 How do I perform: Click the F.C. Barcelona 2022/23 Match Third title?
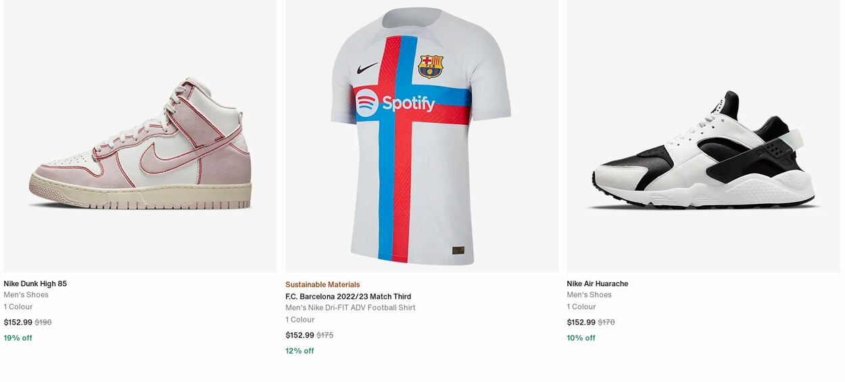tap(348, 296)
